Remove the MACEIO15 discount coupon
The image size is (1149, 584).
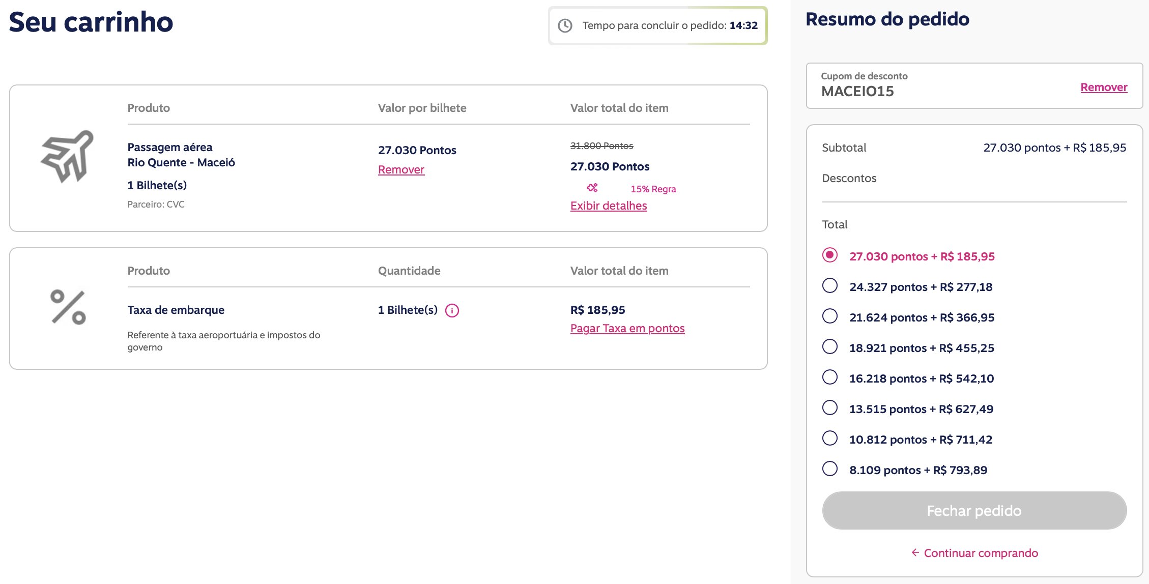[x=1104, y=87]
